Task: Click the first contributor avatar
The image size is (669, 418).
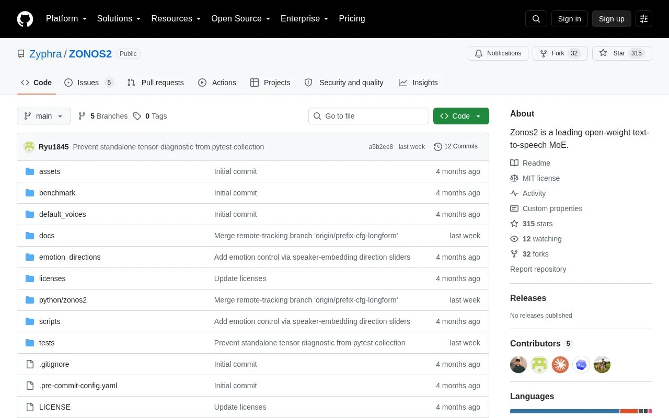Action: coord(518,365)
